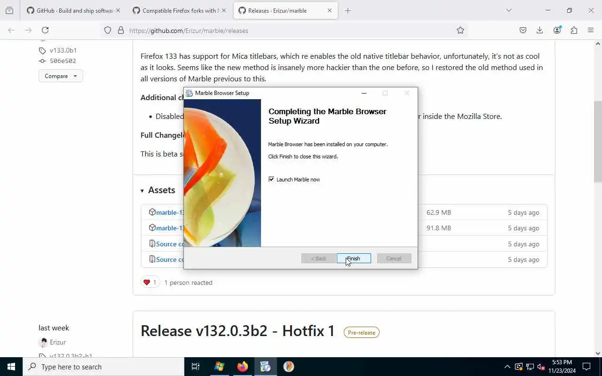Click the 1 person reacted text
Screen dimensions: 602x376
(x=188, y=282)
